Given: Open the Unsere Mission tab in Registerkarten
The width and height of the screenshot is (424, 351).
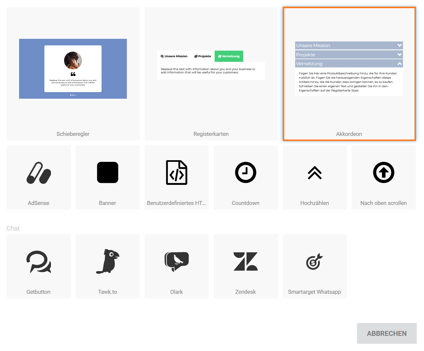Looking at the screenshot, I should [174, 56].
